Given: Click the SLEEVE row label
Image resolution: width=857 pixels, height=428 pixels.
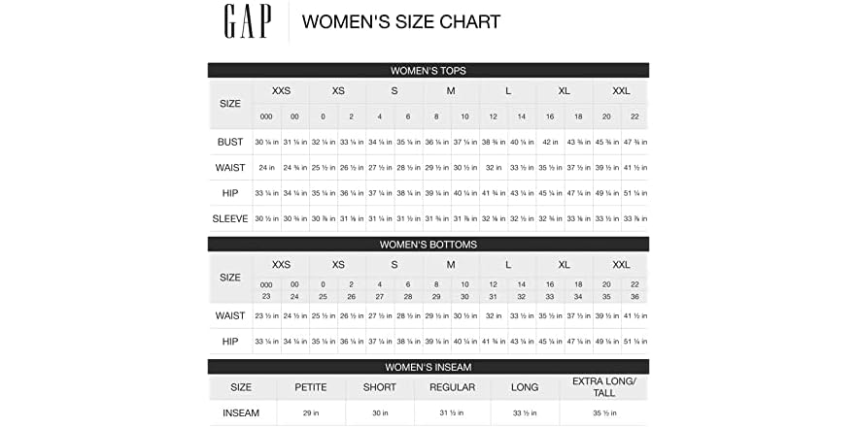Looking at the screenshot, I should (x=230, y=218).
